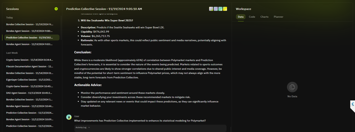This screenshot has width=355, height=132.
Task: Click the Liquidity value $476,042.99
Action: [101, 31]
